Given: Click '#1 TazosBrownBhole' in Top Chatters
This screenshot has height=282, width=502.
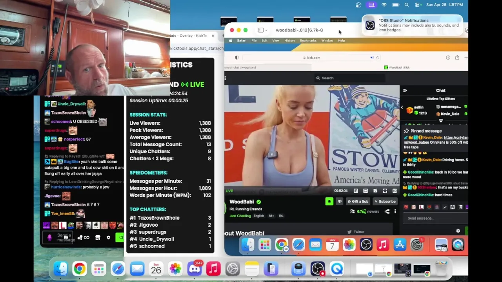Looking at the screenshot, I should tap(170, 218).
